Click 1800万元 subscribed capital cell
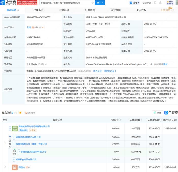This screenshot has width=178, height=172. pos(136,128)
